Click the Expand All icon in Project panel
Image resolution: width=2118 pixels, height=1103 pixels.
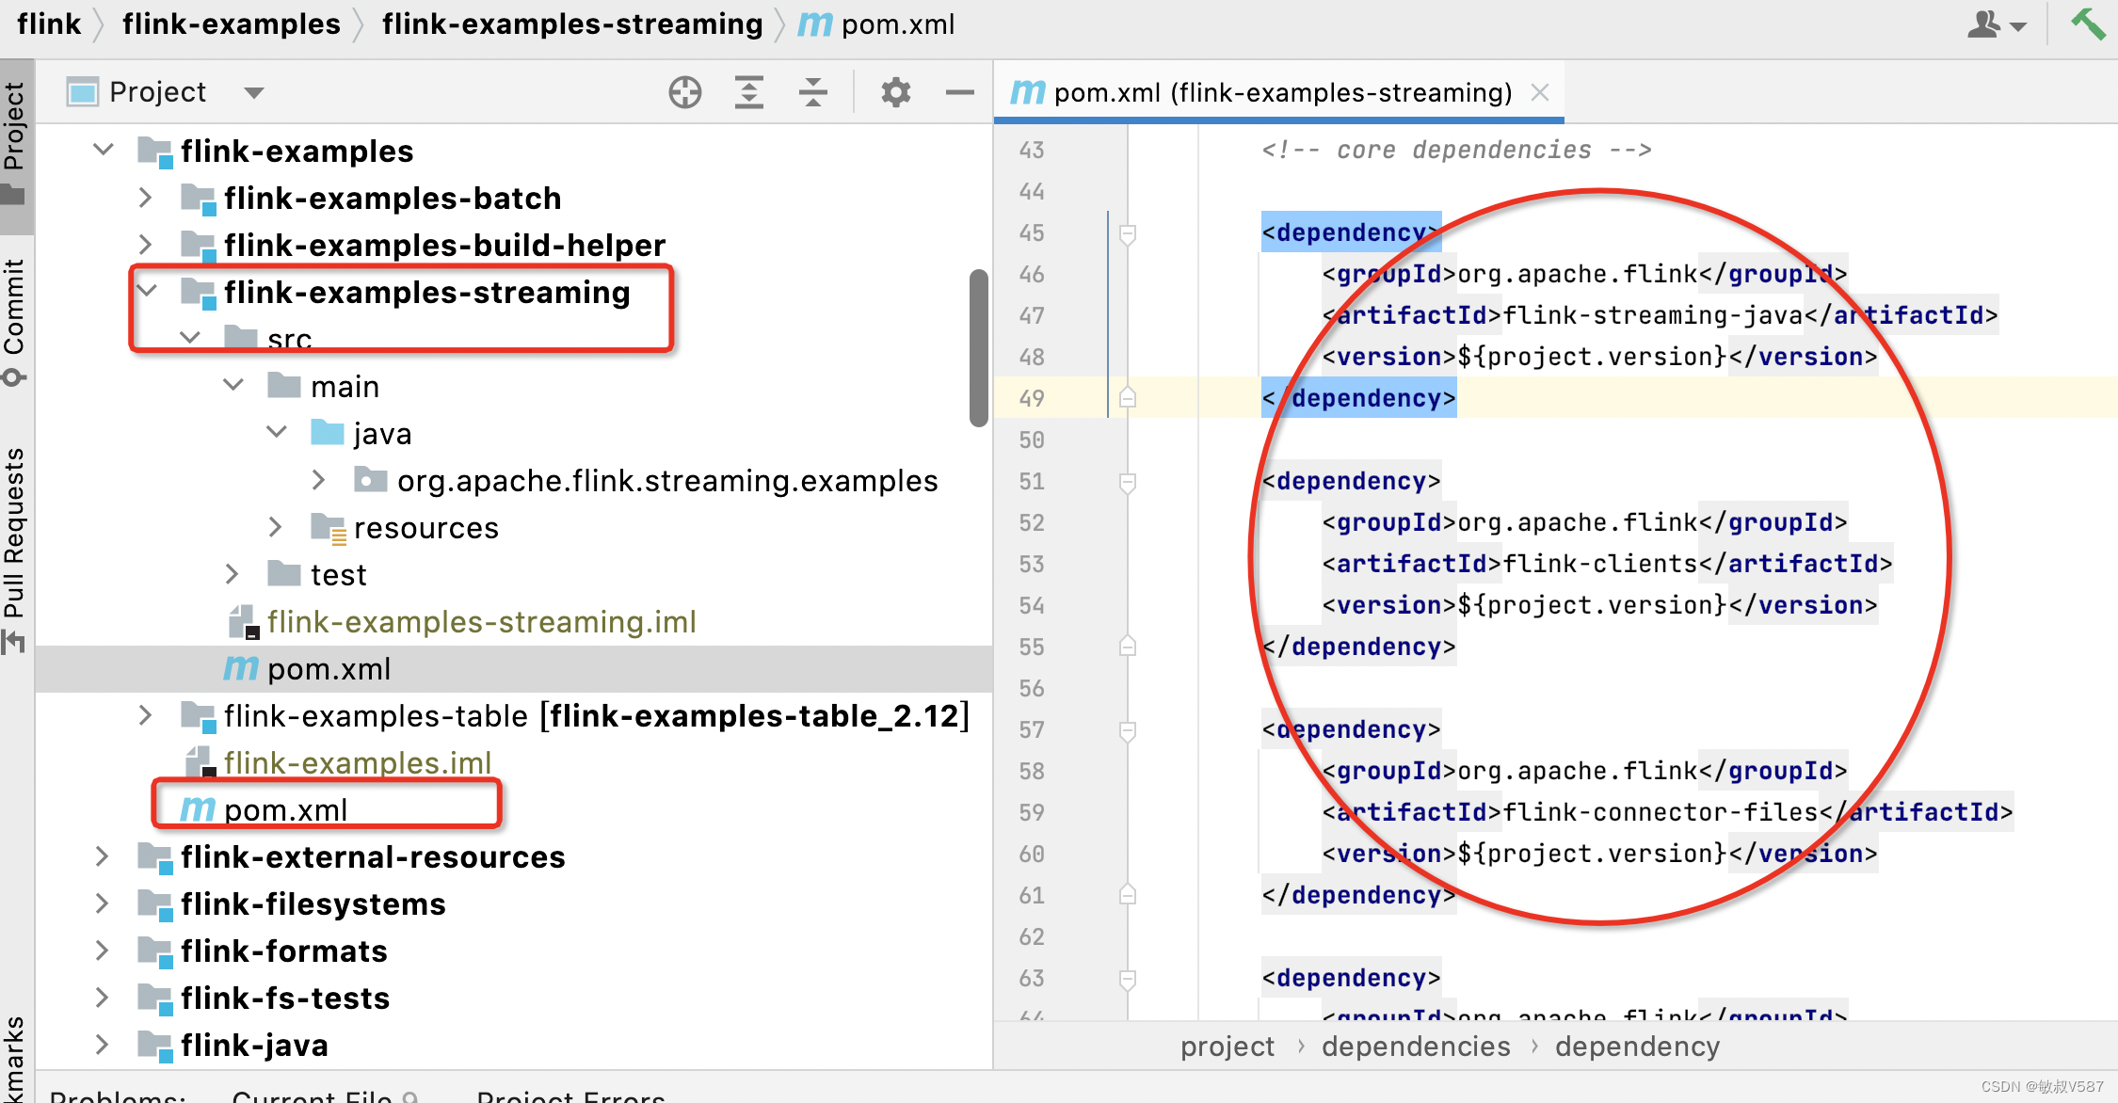[749, 92]
